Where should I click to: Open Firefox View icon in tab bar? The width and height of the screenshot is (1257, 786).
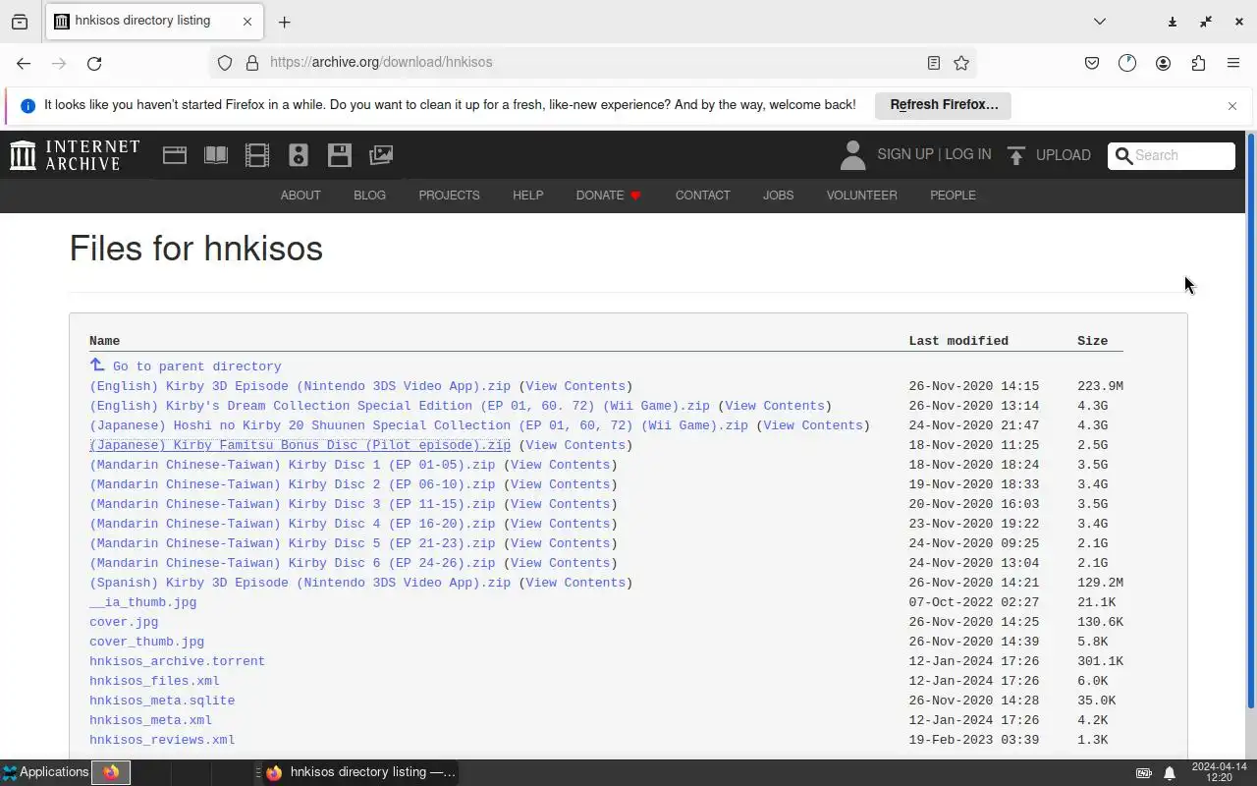pyautogui.click(x=20, y=22)
